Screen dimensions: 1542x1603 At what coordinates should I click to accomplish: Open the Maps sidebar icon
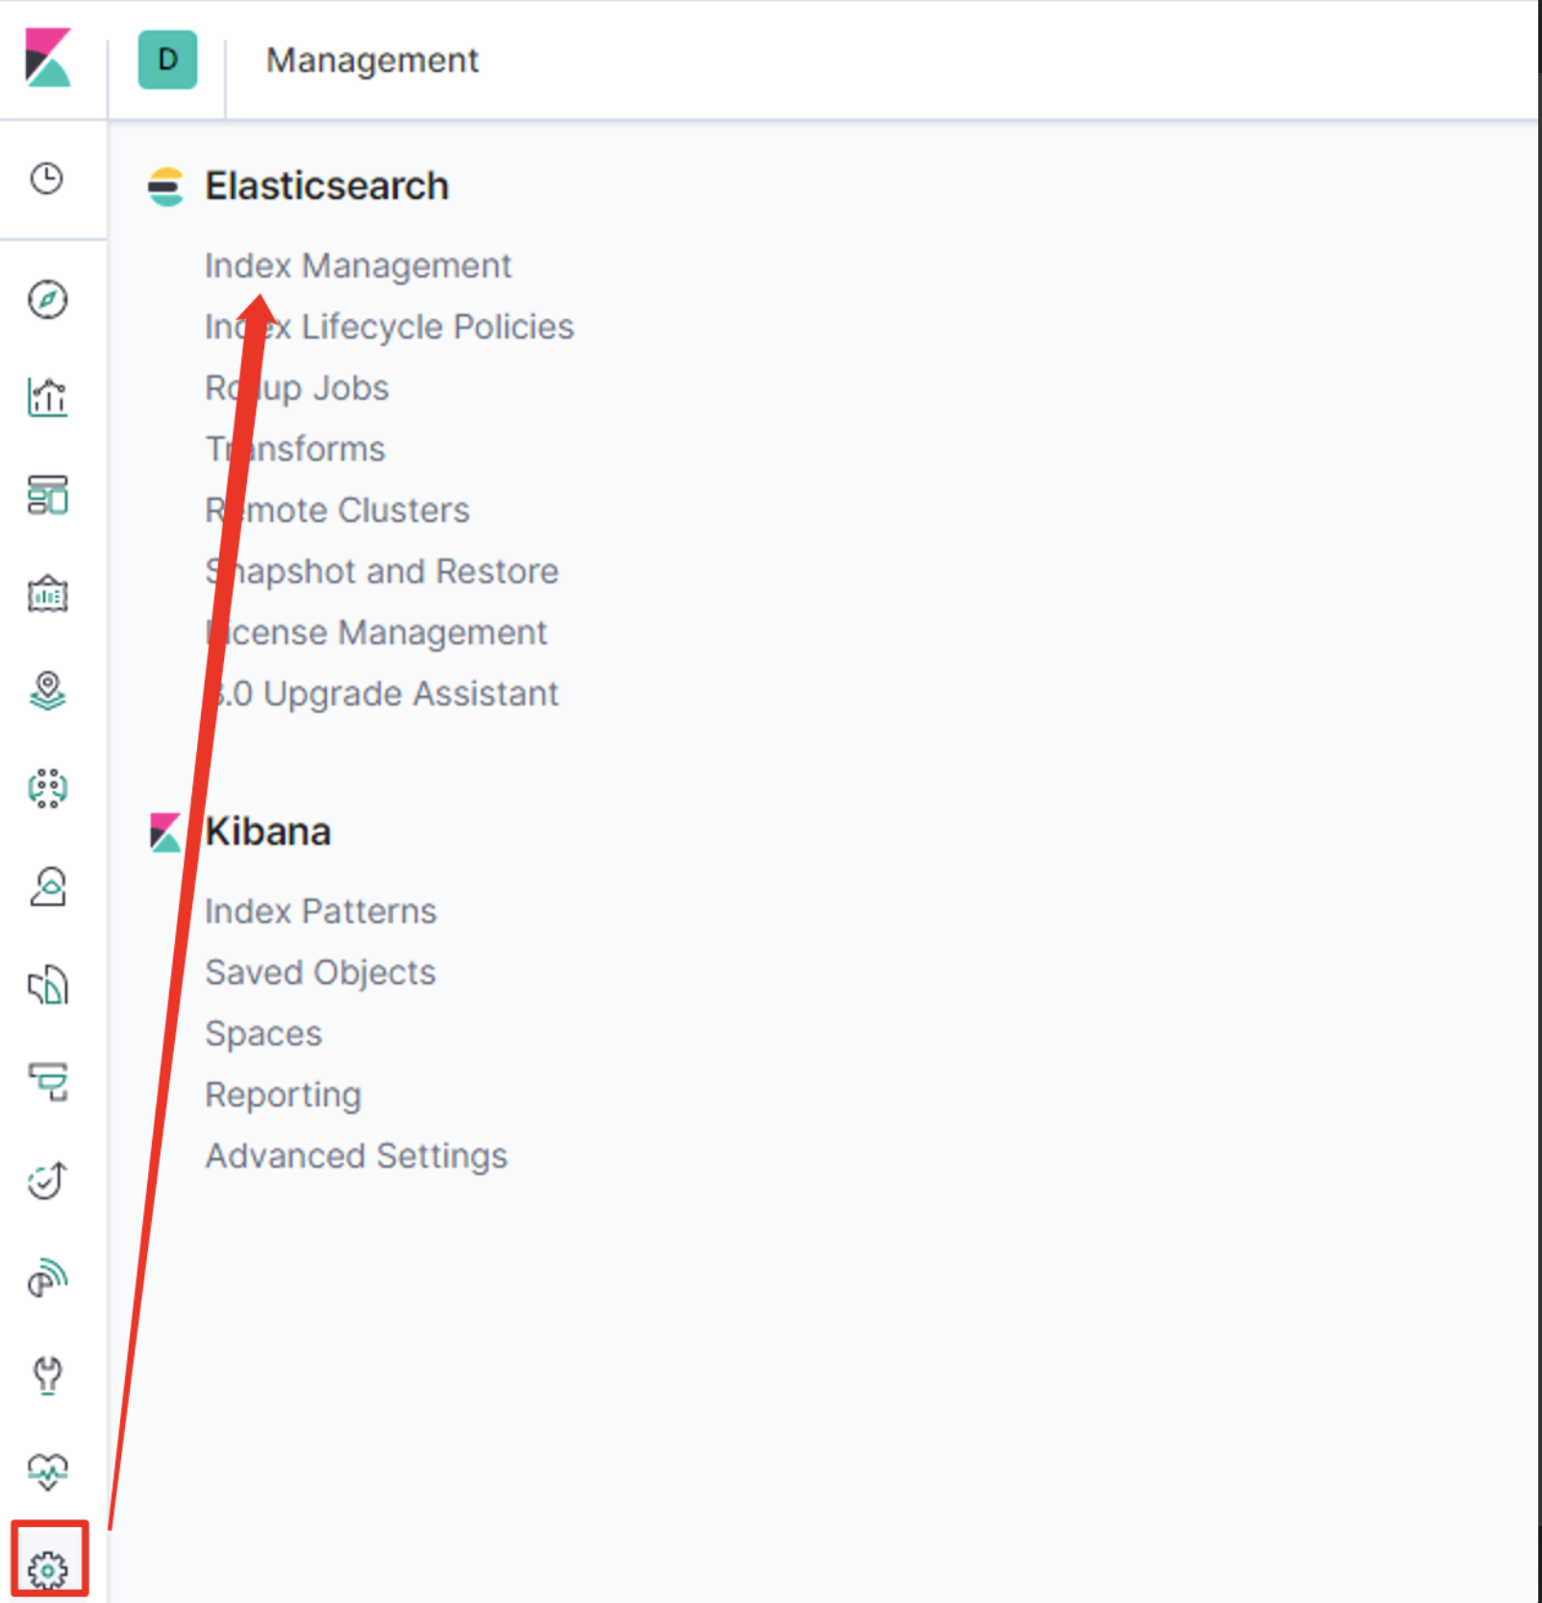47,691
